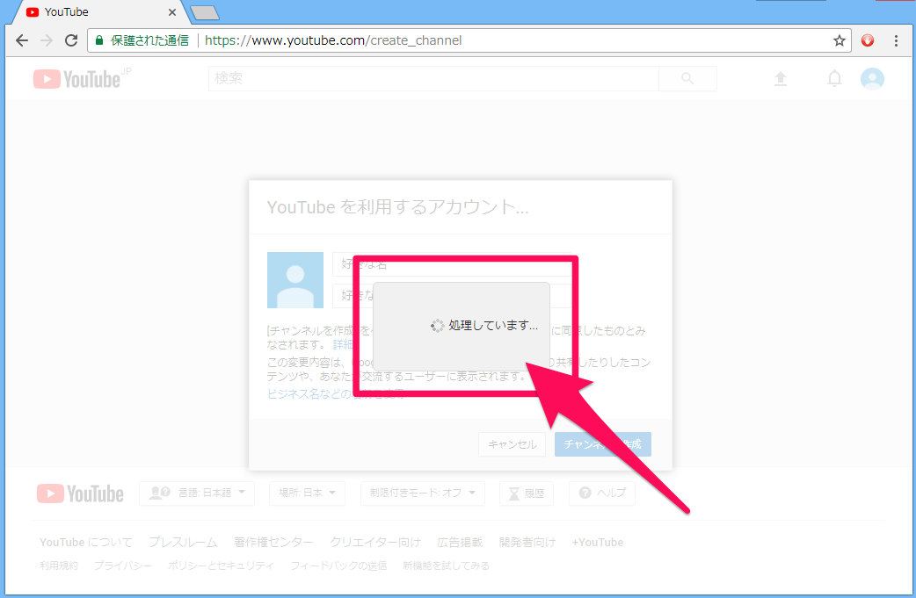Screen dimensions: 916x598
Task: Open the red extension icon in toolbar
Action: click(x=868, y=40)
